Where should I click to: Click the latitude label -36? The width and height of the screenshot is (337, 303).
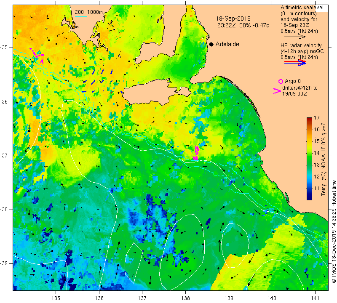[5, 102]
